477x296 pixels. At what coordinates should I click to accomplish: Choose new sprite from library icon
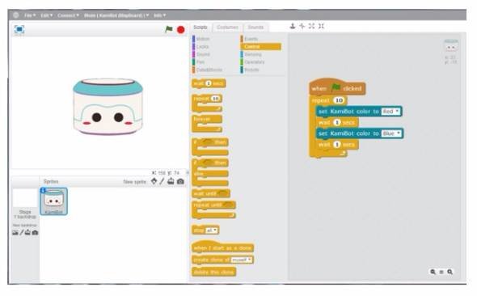[154, 181]
